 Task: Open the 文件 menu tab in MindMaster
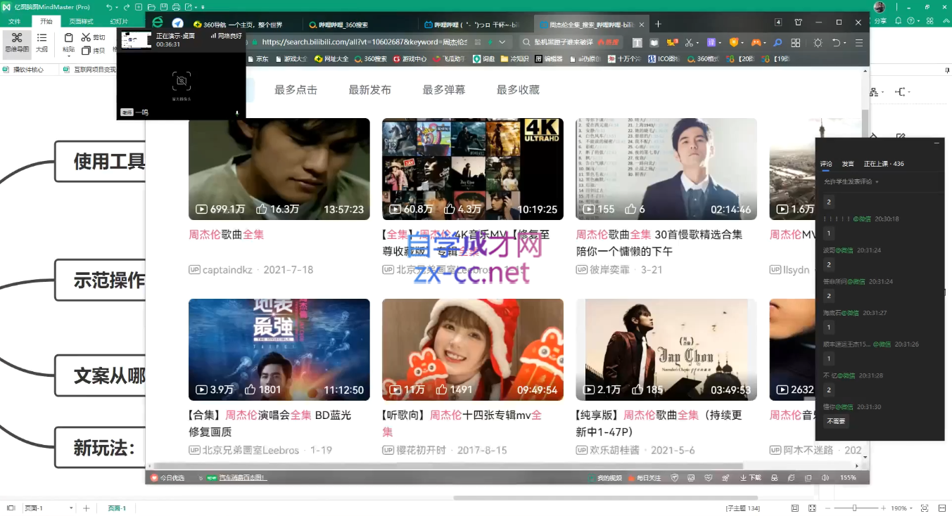tap(15, 22)
